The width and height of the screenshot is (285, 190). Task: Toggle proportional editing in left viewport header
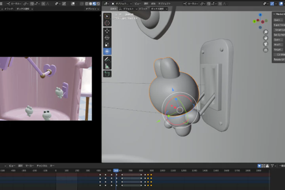pos(43,4)
